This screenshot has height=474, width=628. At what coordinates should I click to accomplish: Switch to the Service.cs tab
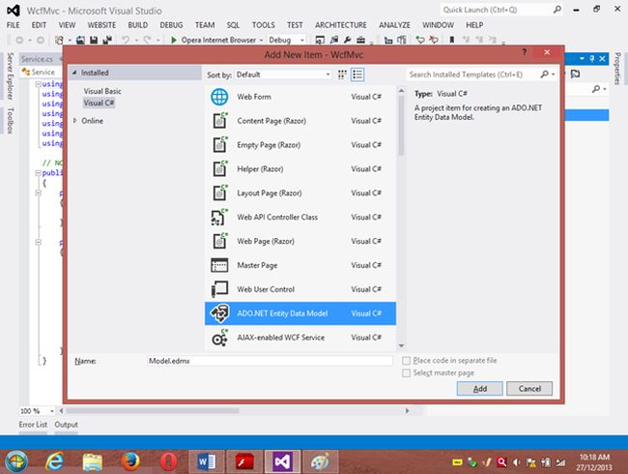tap(38, 59)
